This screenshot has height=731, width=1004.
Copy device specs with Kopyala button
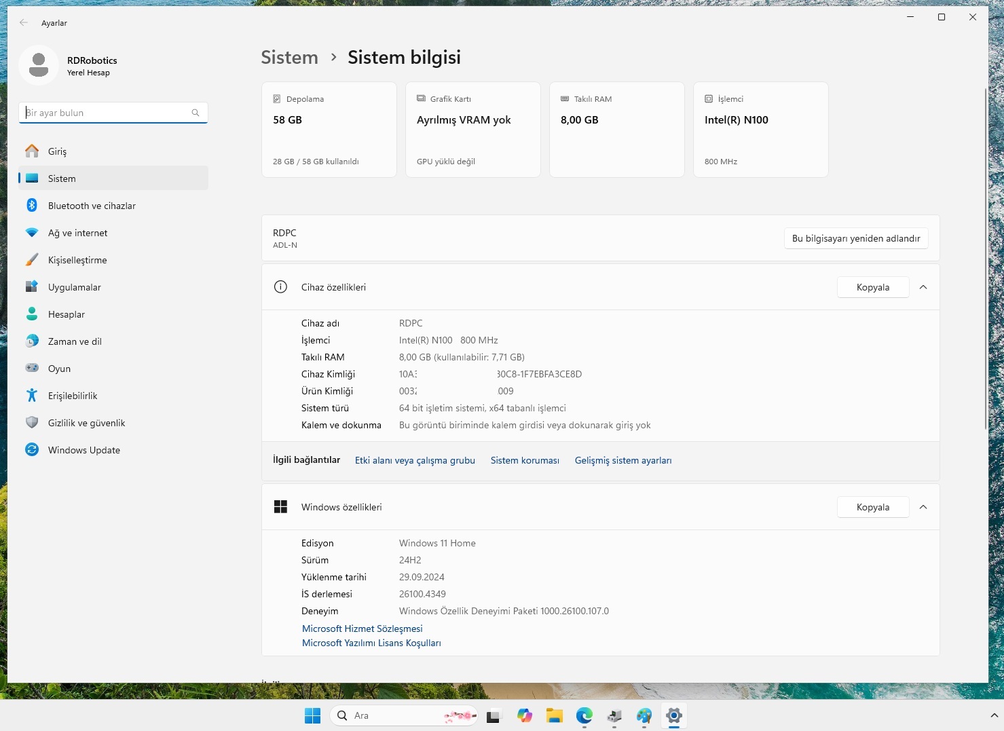click(872, 287)
